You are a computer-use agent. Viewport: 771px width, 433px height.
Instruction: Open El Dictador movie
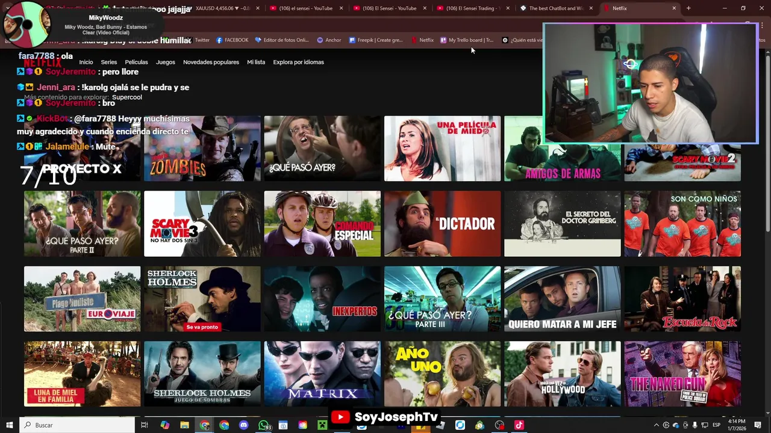442,224
